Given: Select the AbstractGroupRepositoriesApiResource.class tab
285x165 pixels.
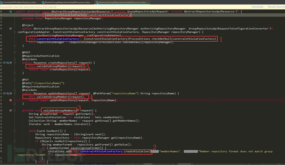Looking at the screenshot, I should [122, 2].
